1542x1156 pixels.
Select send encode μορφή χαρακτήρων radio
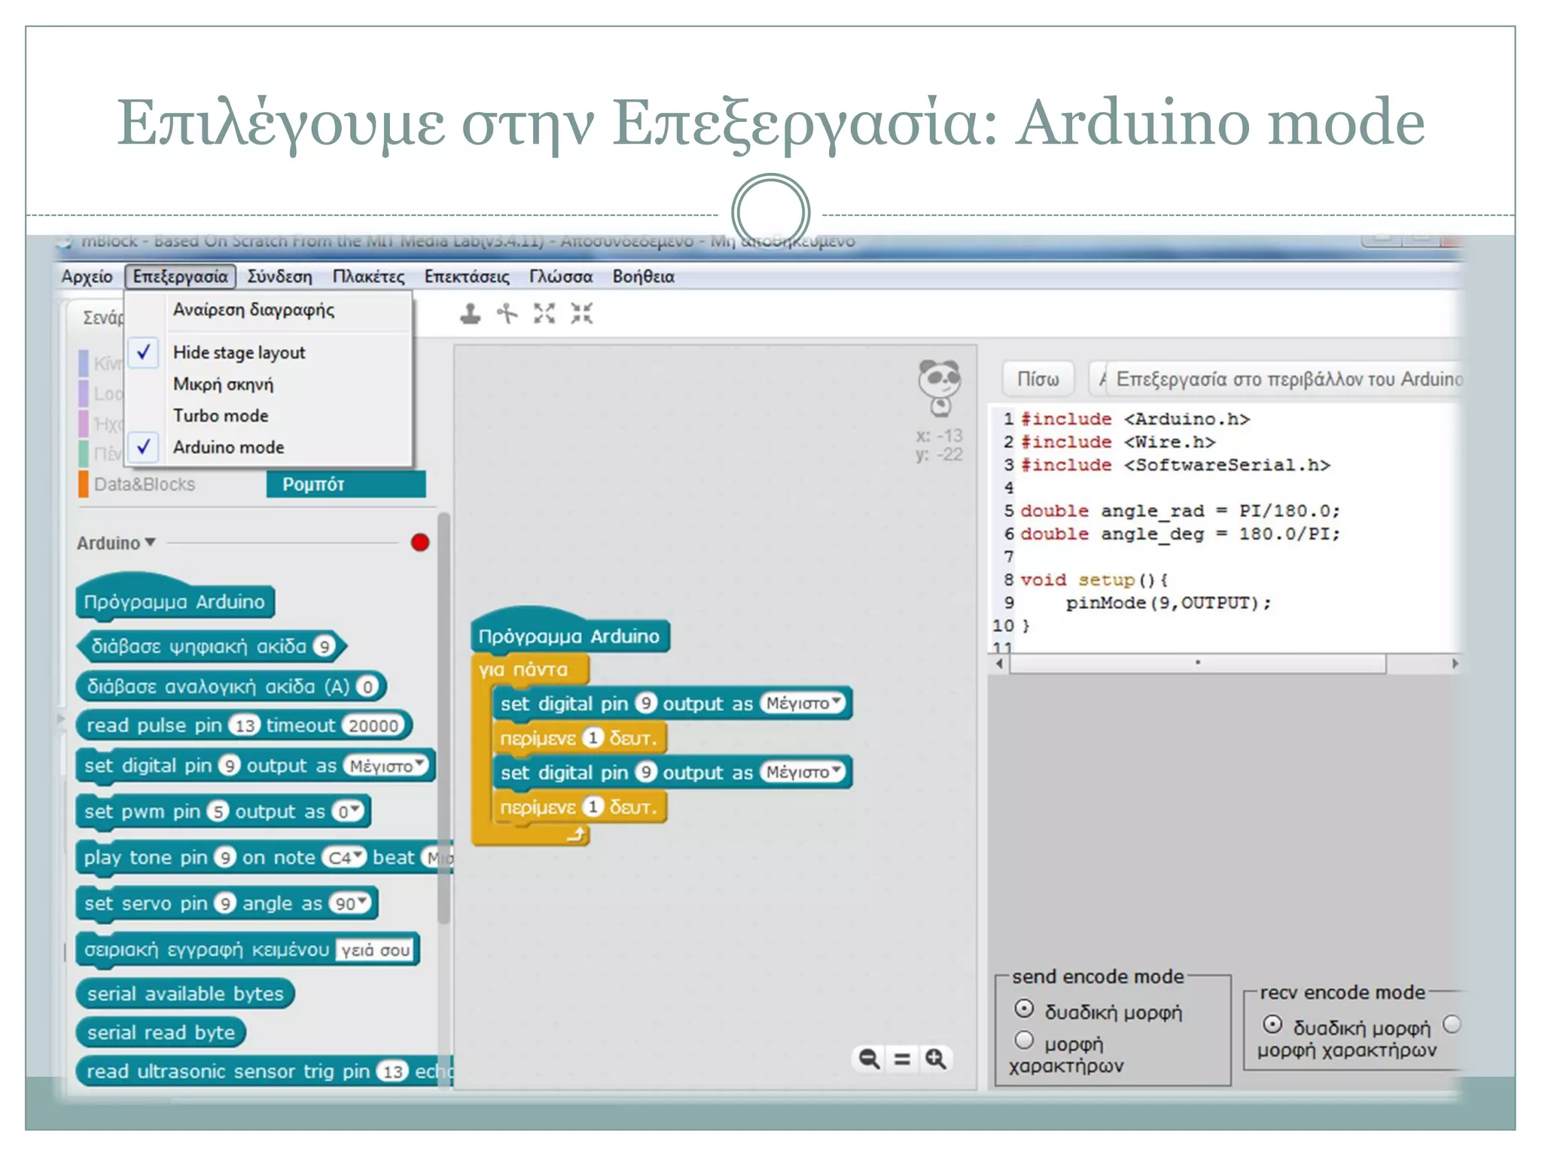coord(1024,1040)
